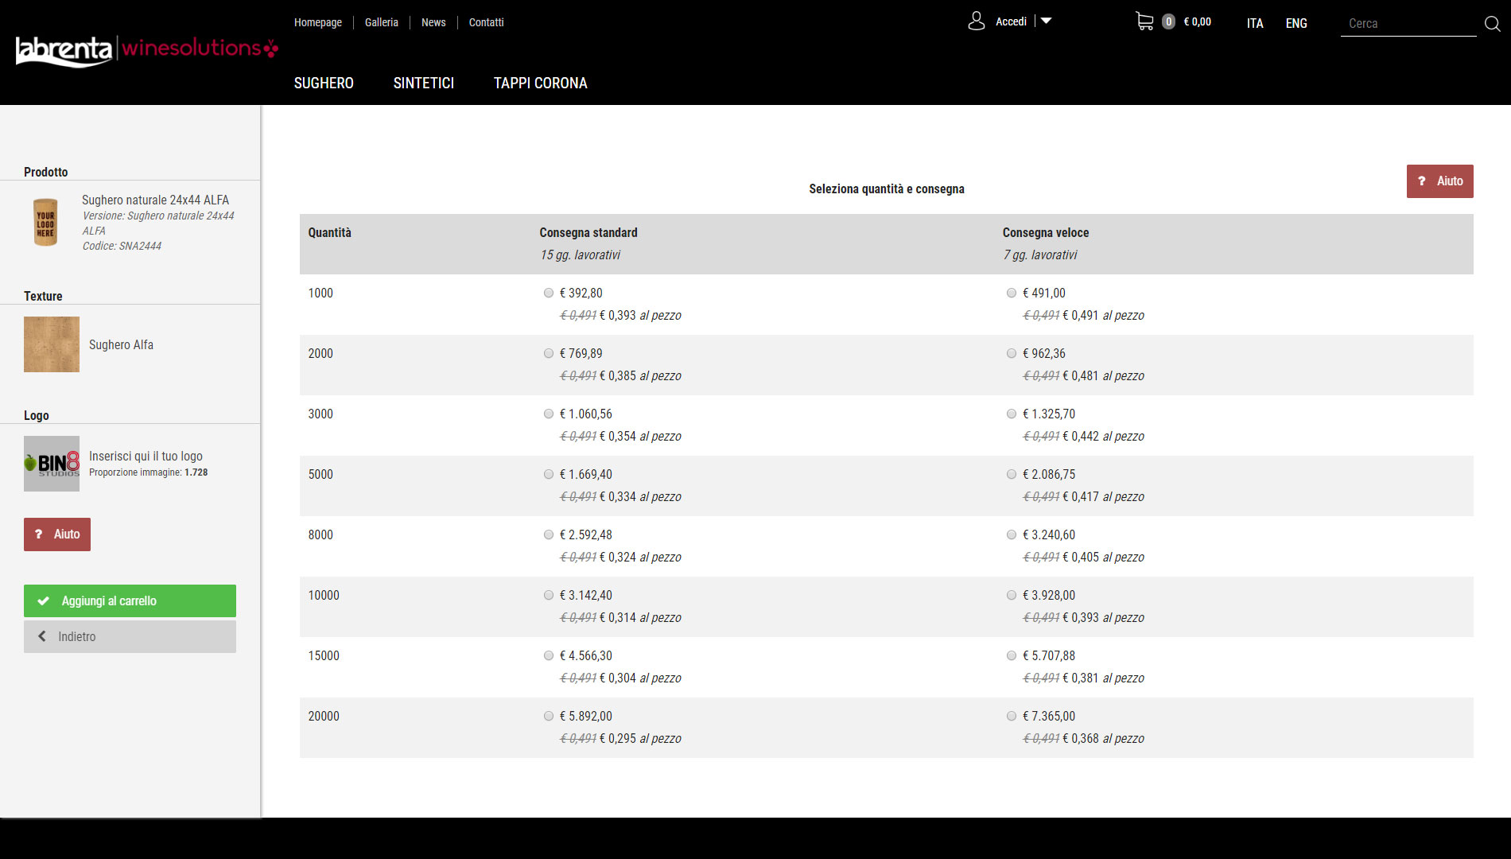Click the Aiuto help button at top right
This screenshot has height=859, width=1511.
point(1439,181)
